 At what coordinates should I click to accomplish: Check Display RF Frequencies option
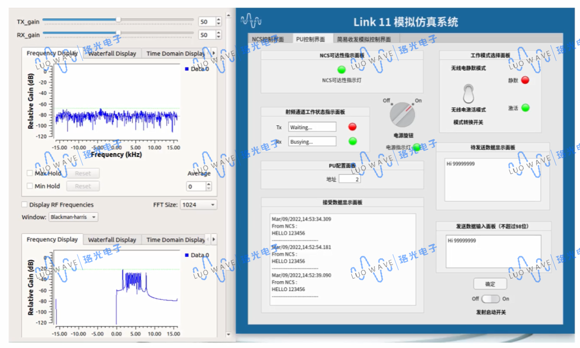[x=25, y=204]
